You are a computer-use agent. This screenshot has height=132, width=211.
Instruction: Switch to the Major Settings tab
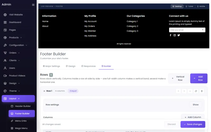coord(51,66)
